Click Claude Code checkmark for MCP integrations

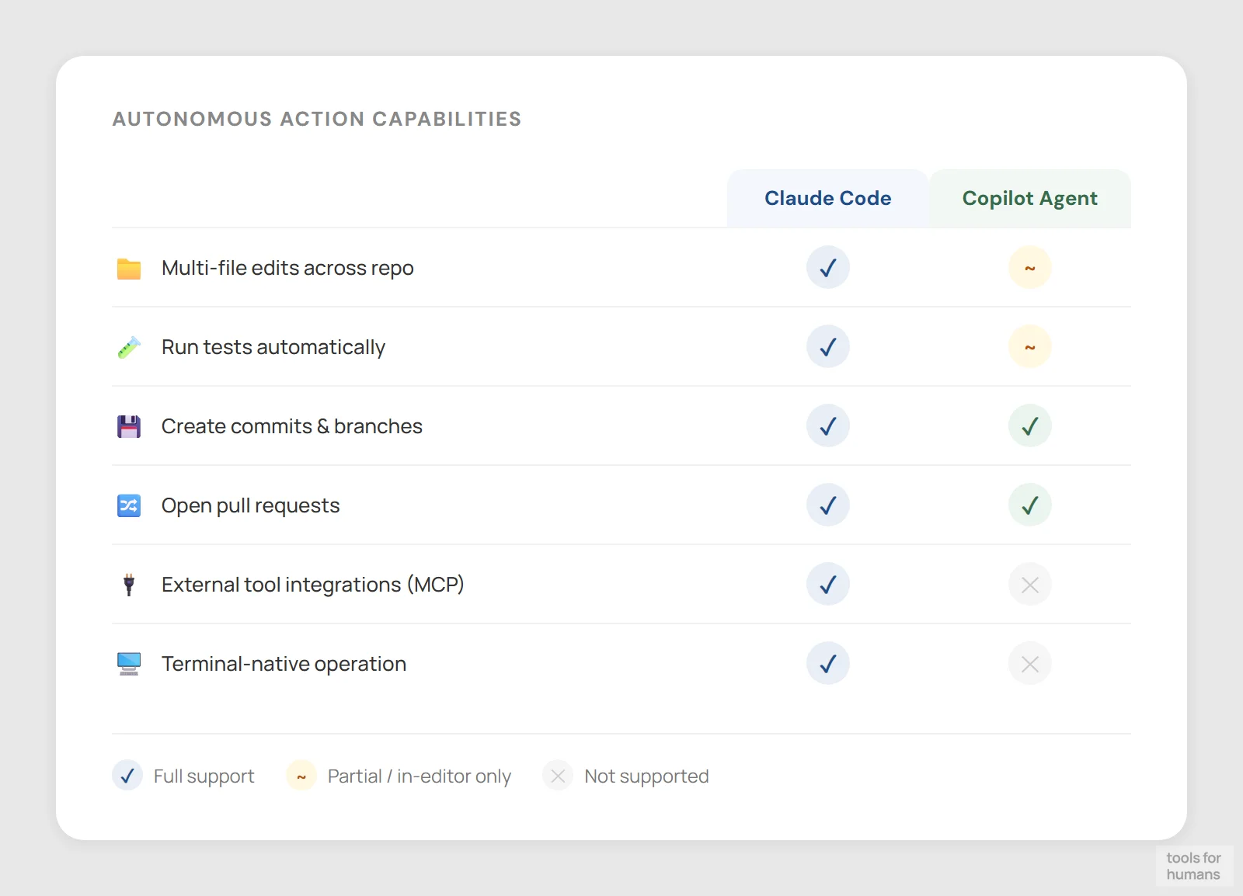827,585
